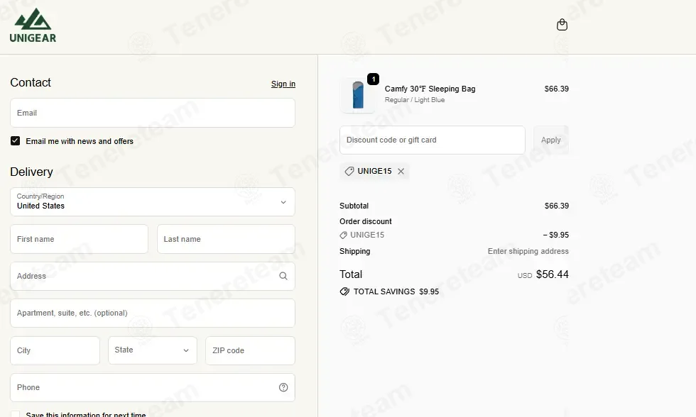Image resolution: width=696 pixels, height=417 pixels.
Task: Click the item quantity badge on thumbnail
Action: [x=374, y=79]
